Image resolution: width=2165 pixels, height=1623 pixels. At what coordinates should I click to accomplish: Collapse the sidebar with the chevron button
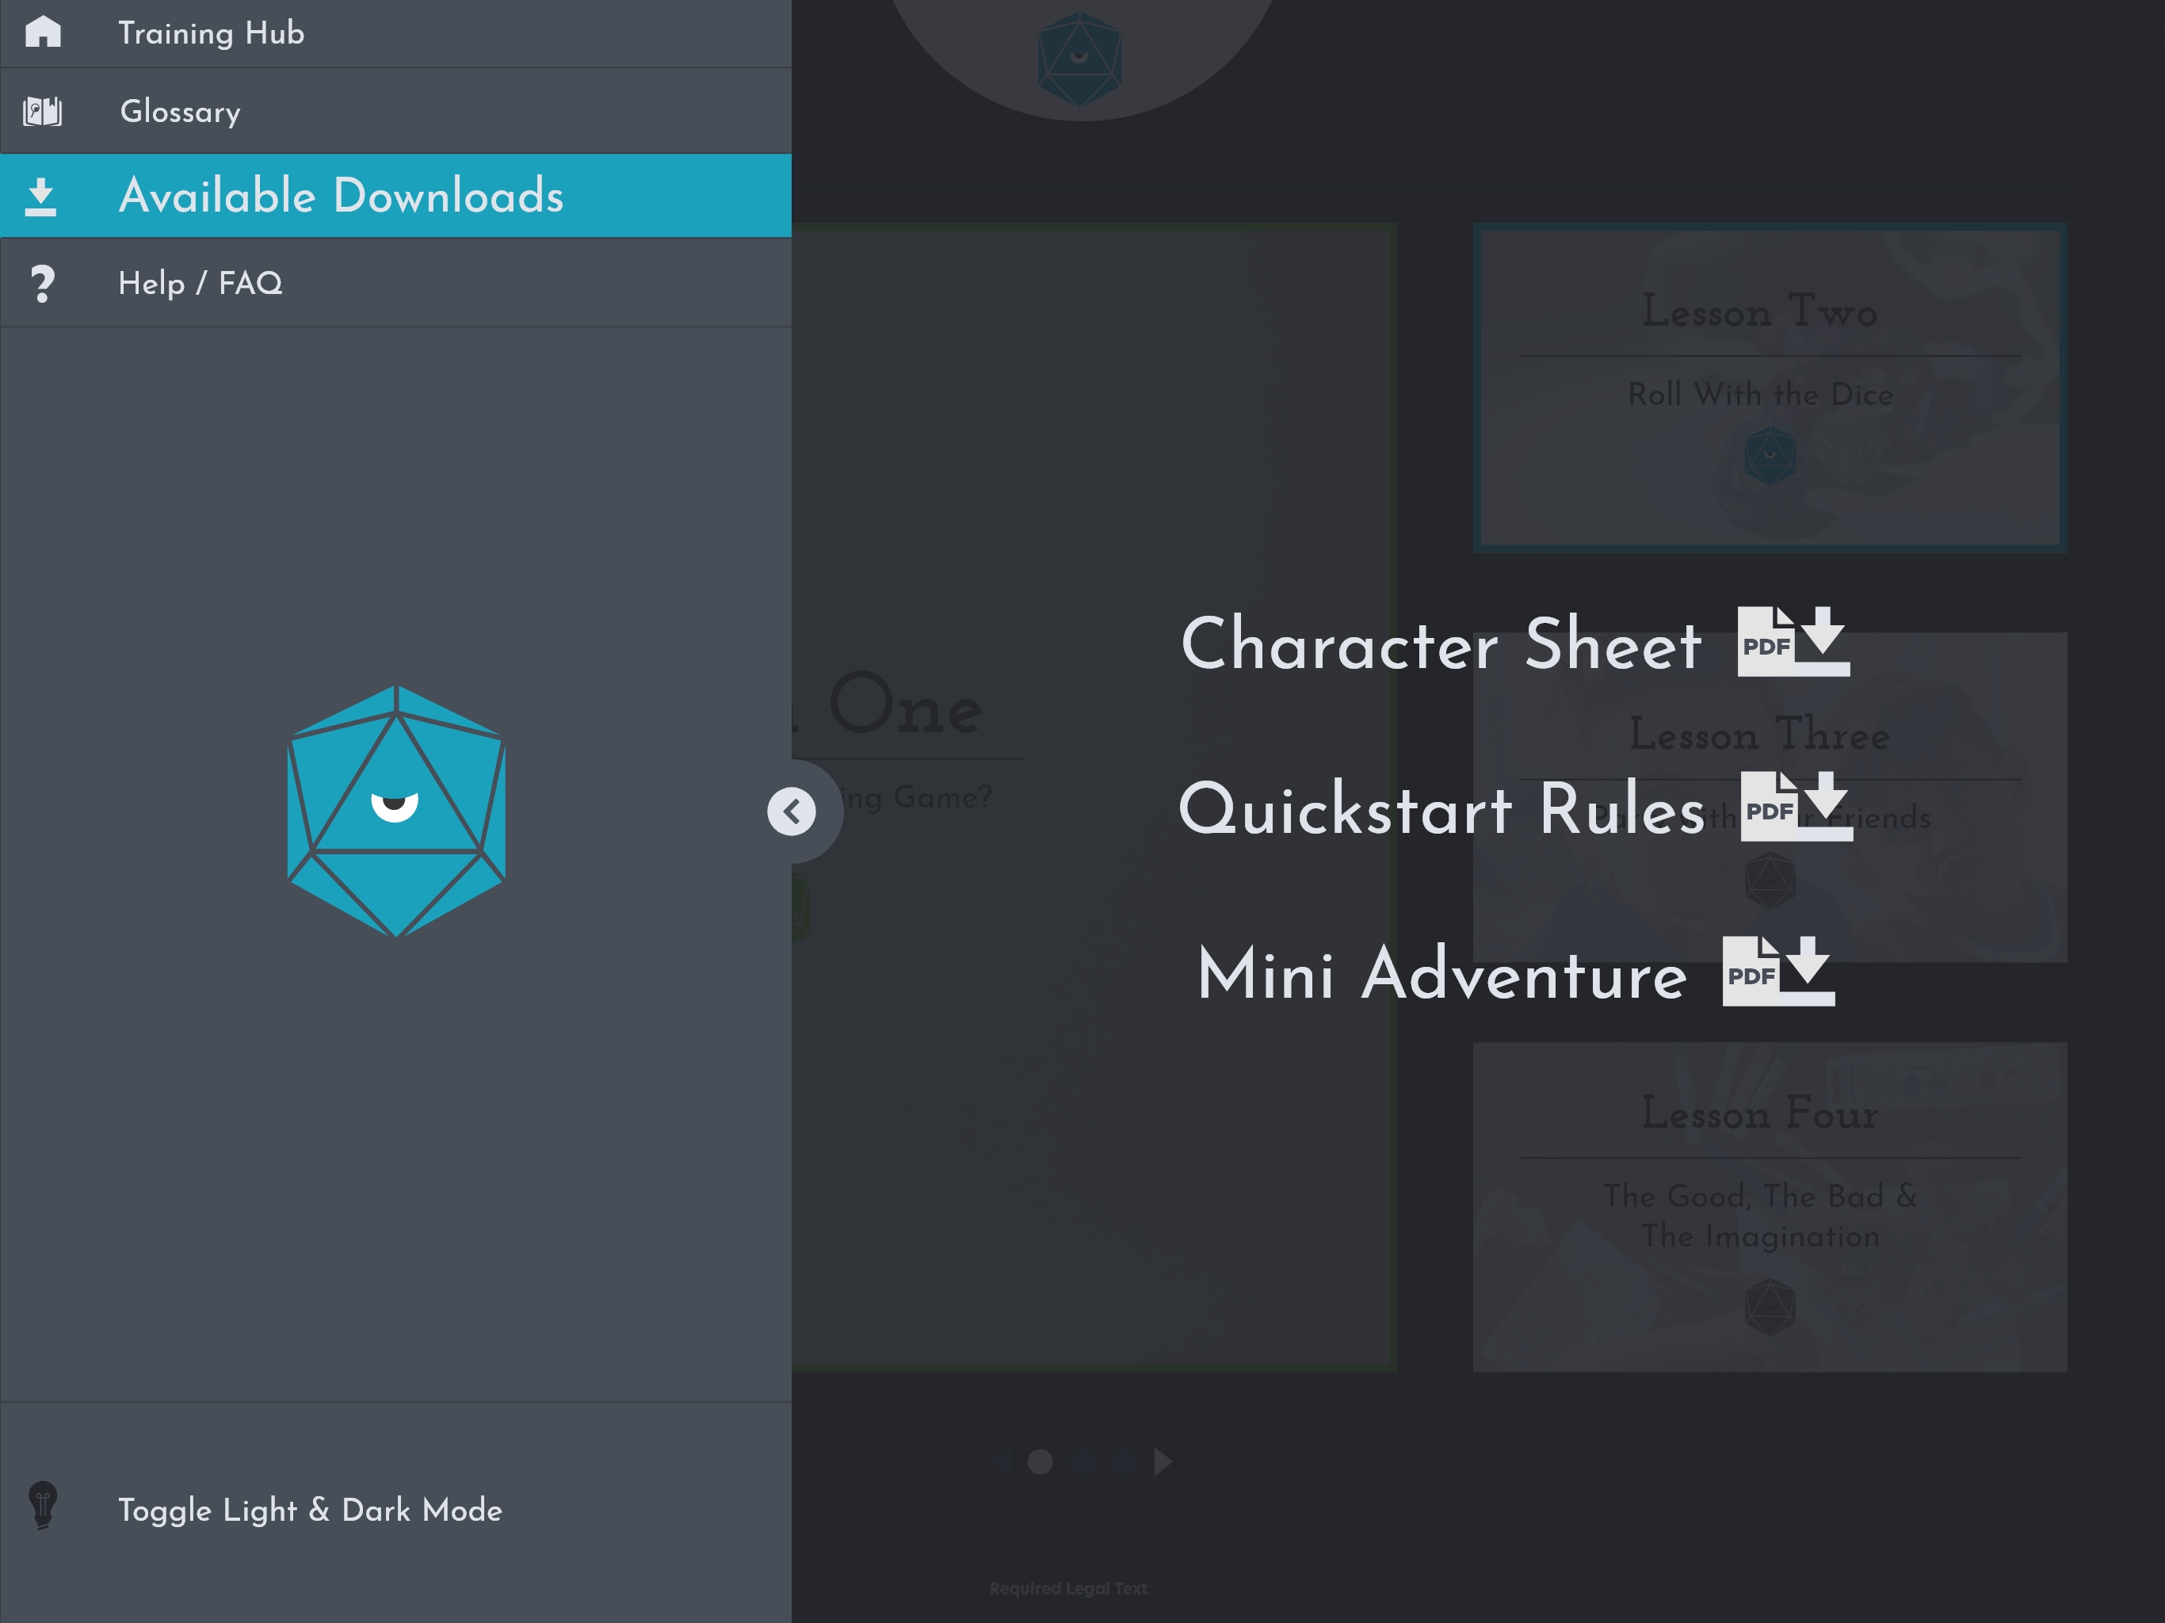tap(791, 811)
